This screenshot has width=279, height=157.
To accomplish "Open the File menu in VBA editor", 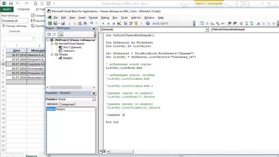I will tap(55, 17).
